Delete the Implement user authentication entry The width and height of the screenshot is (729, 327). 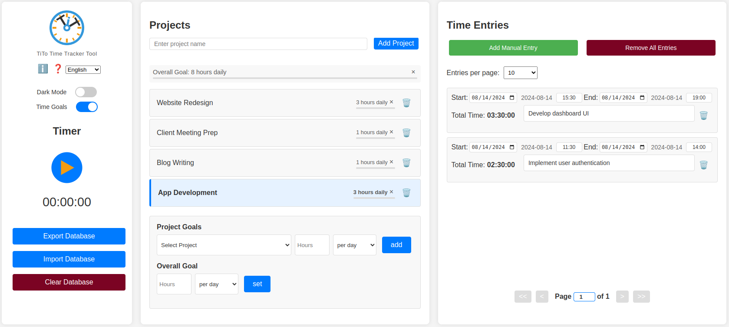click(703, 165)
